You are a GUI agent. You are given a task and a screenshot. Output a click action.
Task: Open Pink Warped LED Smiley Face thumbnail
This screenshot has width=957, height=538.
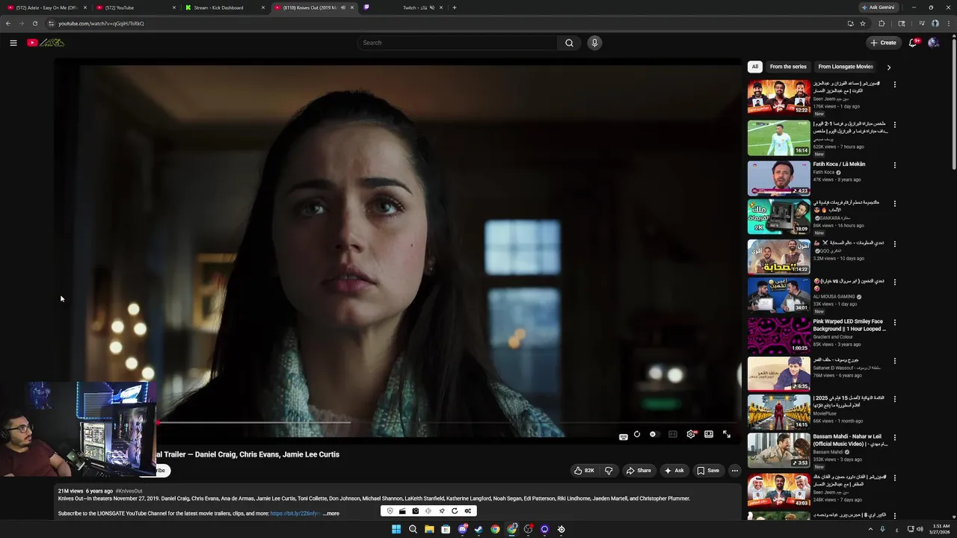click(778, 335)
